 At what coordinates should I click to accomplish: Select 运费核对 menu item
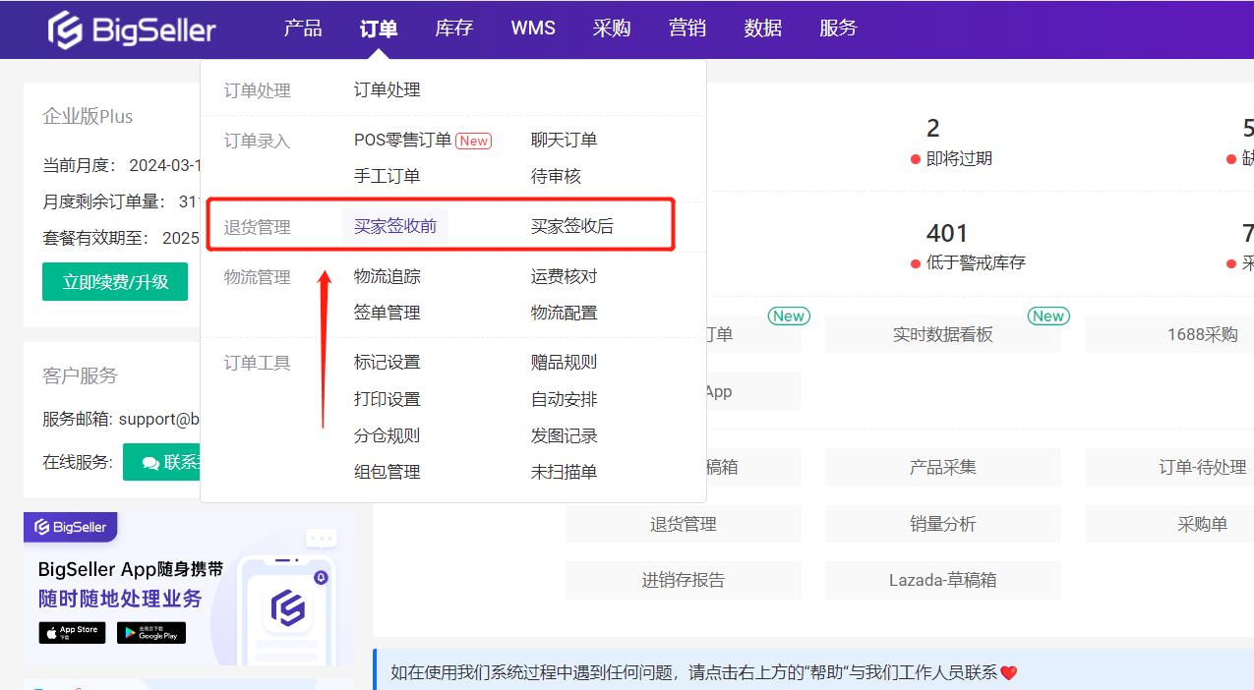[x=564, y=276]
